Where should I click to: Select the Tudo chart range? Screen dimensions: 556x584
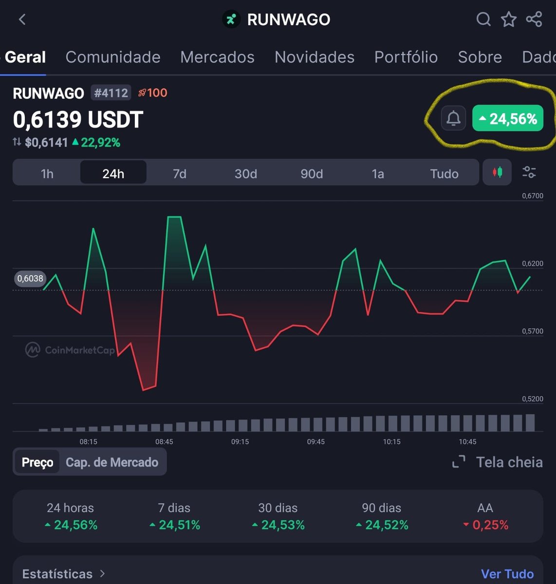pos(444,174)
